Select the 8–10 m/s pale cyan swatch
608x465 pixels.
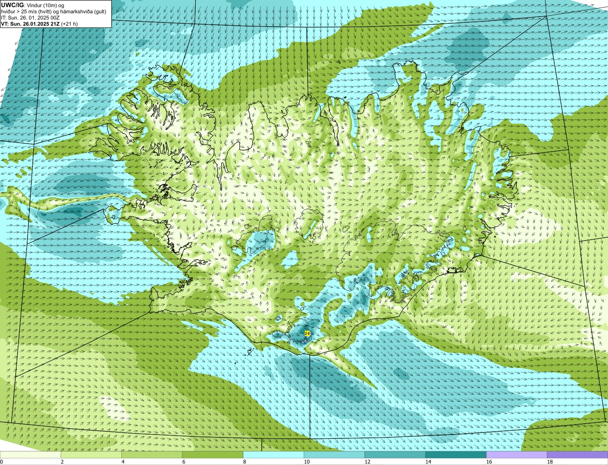click(x=274, y=455)
